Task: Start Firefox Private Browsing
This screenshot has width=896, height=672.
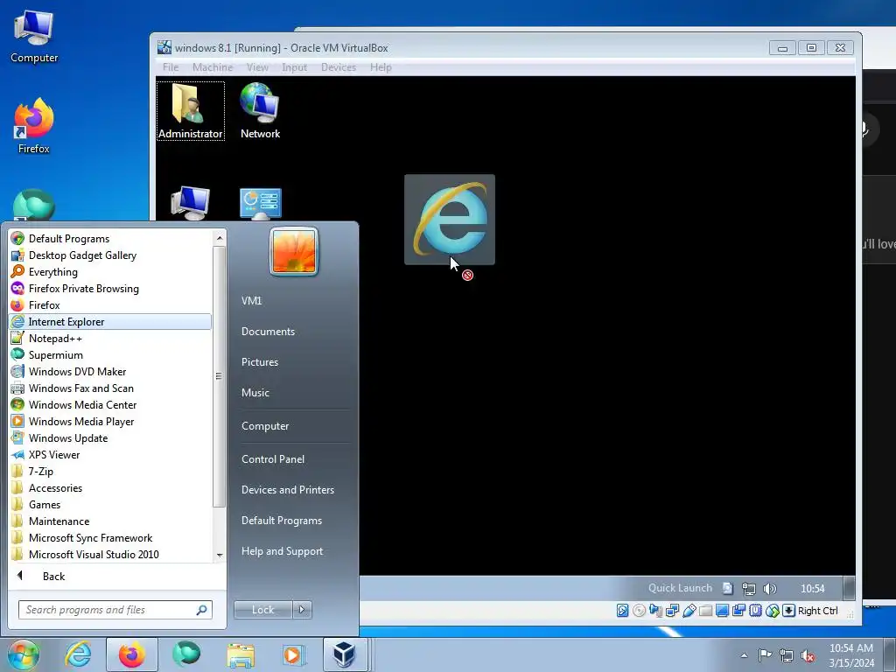Action: pos(110,288)
